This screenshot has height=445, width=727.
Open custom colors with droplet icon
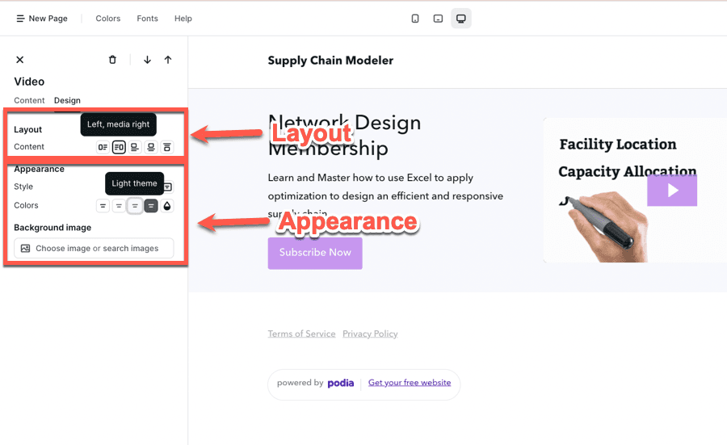167,206
